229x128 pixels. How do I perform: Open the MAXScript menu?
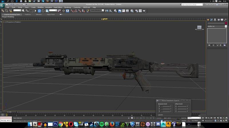[x=87, y=7]
